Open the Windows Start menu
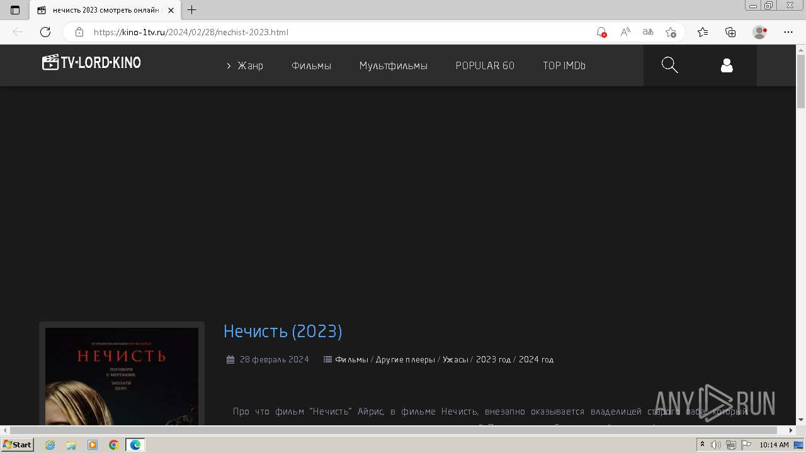Screen dimensions: 806x453 (17, 445)
